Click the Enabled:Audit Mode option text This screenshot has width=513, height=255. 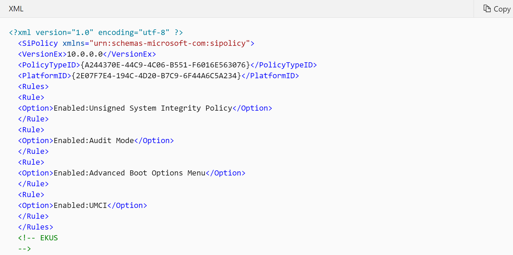(x=94, y=140)
